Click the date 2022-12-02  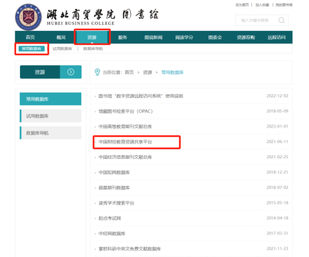[278, 95]
